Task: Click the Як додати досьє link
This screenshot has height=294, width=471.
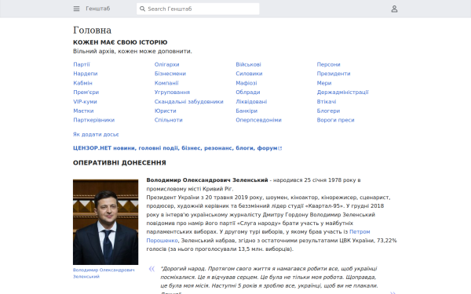Action: (96, 134)
